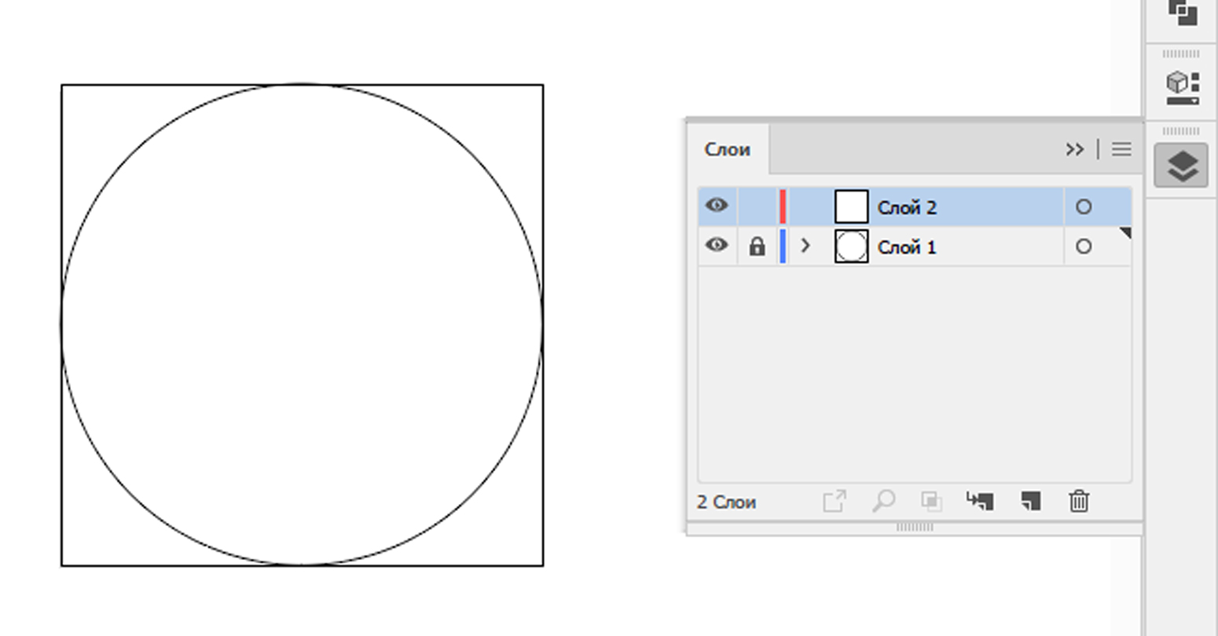Create a new layer in Слои panel

click(1031, 501)
